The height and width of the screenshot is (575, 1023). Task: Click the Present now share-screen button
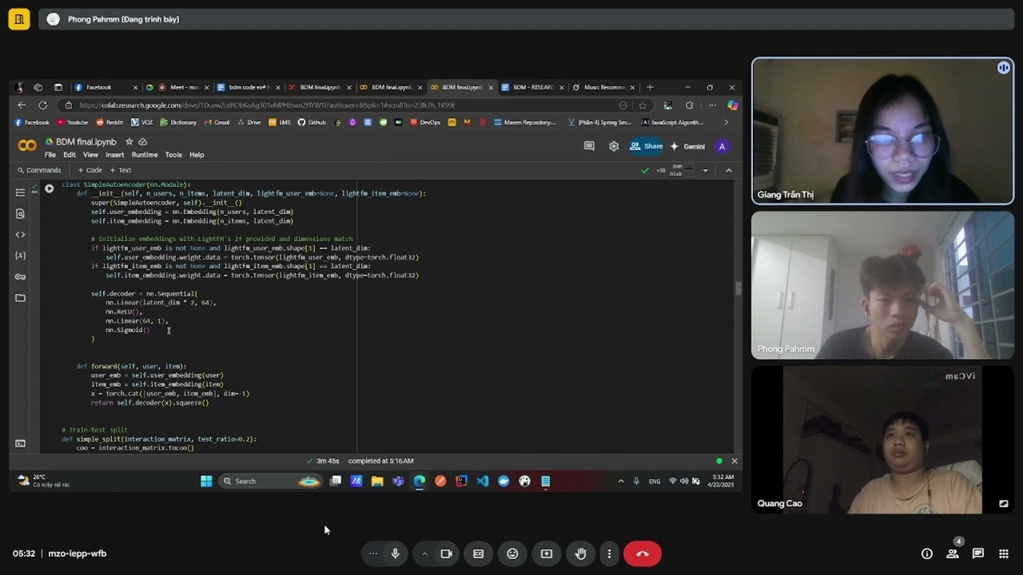(547, 553)
